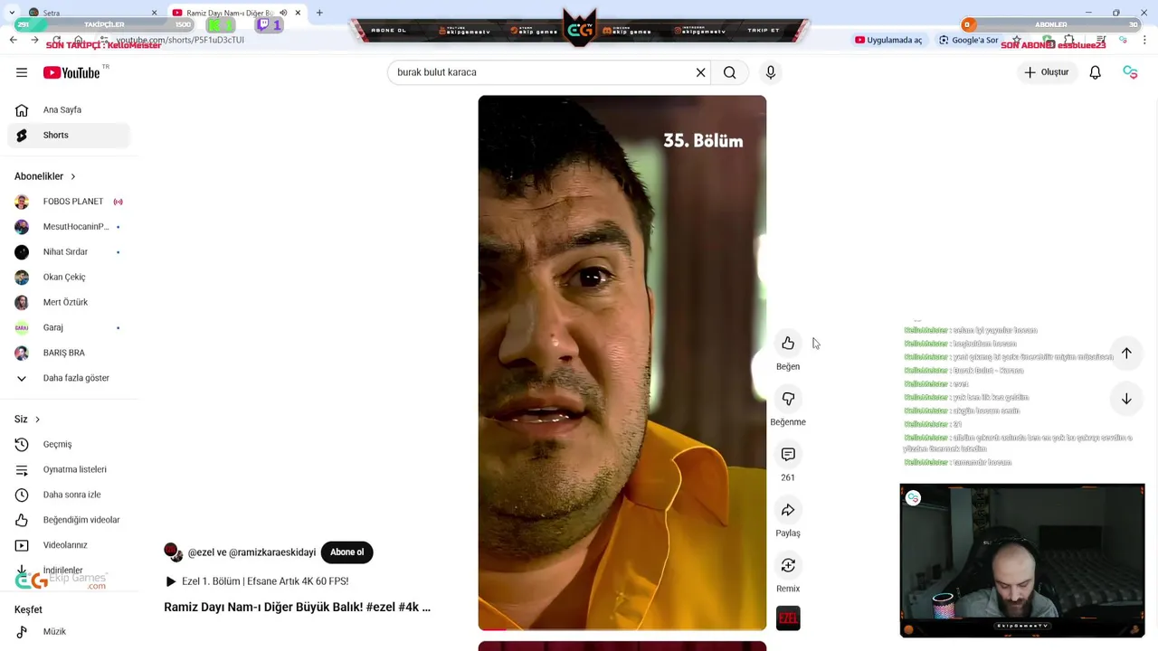Open Oynatma listeleri
1158x651 pixels.
point(69,470)
